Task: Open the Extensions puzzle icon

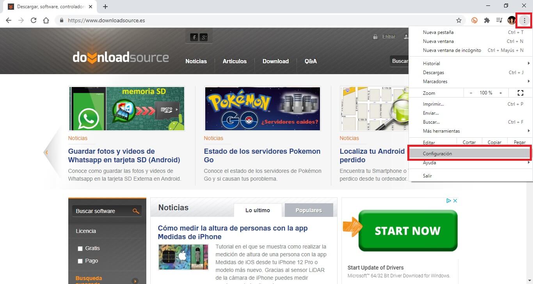Action: 487,20
